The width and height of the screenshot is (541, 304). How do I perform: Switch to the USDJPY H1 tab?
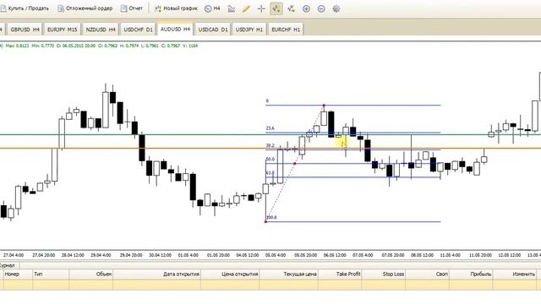[249, 30]
